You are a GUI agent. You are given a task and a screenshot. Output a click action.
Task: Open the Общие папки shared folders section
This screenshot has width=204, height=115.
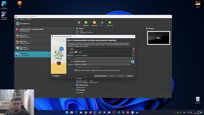83,85
